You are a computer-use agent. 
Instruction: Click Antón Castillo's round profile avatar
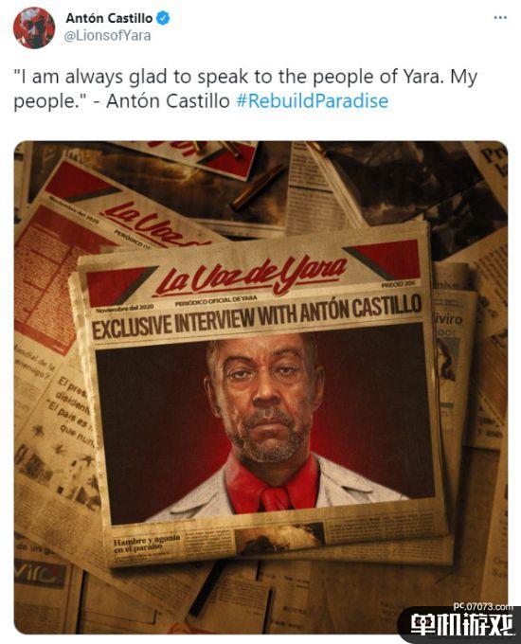(34, 27)
